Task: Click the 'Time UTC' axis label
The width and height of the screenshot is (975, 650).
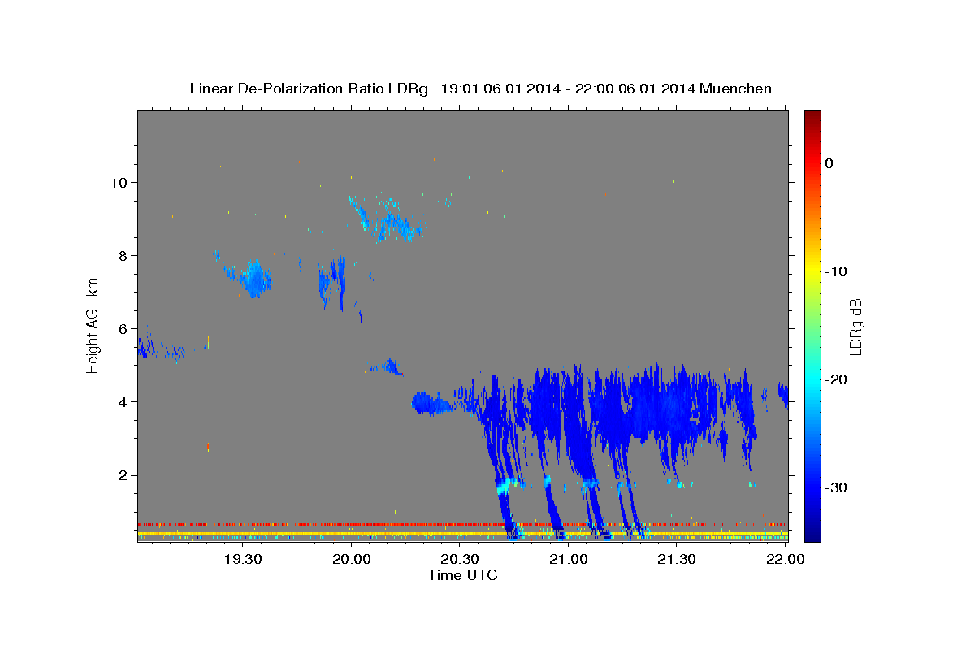Action: tap(462, 575)
